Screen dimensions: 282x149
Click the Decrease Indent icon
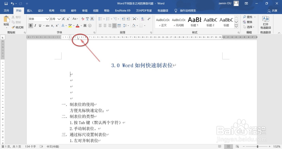click(x=124, y=19)
